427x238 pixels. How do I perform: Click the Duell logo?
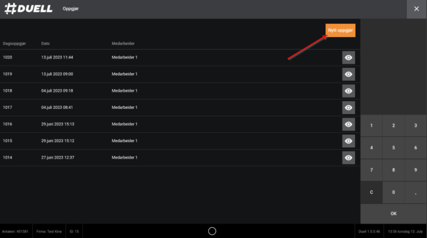click(x=28, y=8)
